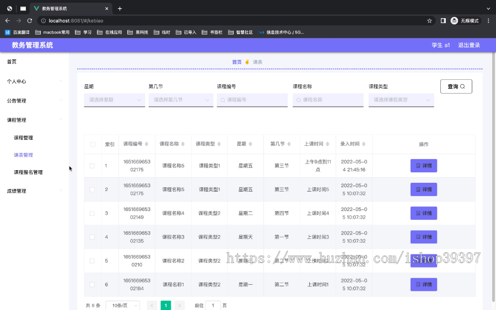The image size is (496, 310).
Task: Open a new browser tab
Action: [120, 8]
